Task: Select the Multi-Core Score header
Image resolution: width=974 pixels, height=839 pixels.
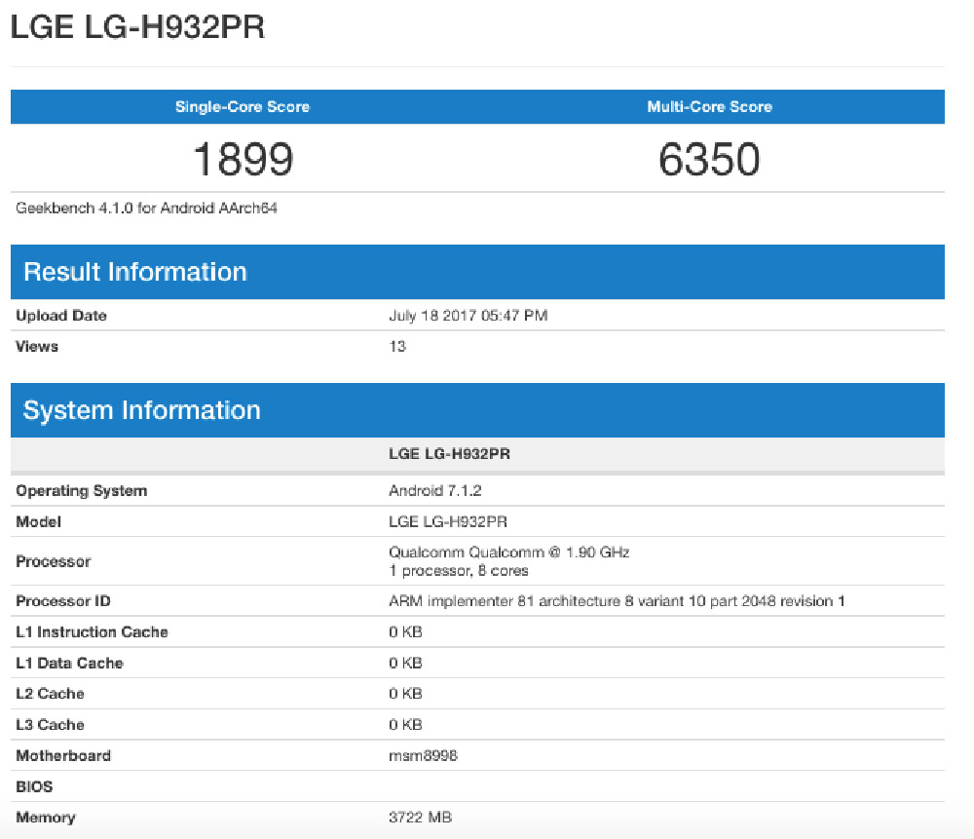Action: 709,107
